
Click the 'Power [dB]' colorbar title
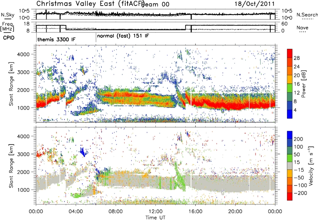coord(303,84)
